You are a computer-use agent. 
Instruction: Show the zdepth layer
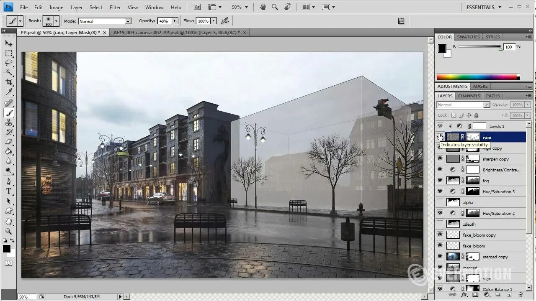tap(440, 224)
